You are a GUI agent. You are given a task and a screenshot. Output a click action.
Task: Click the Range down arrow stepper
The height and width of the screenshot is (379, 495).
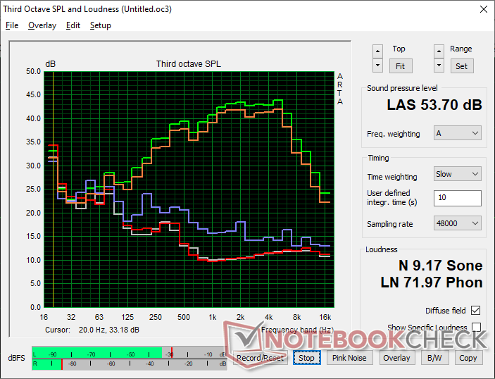click(x=439, y=66)
